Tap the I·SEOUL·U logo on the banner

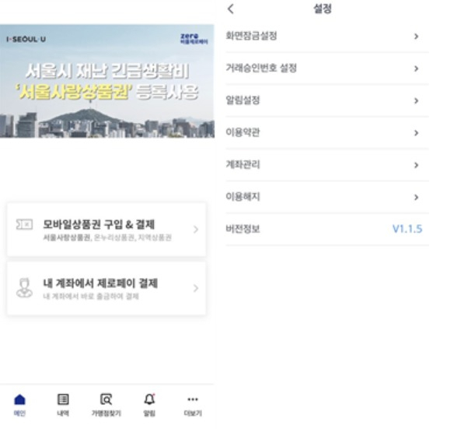click(26, 39)
